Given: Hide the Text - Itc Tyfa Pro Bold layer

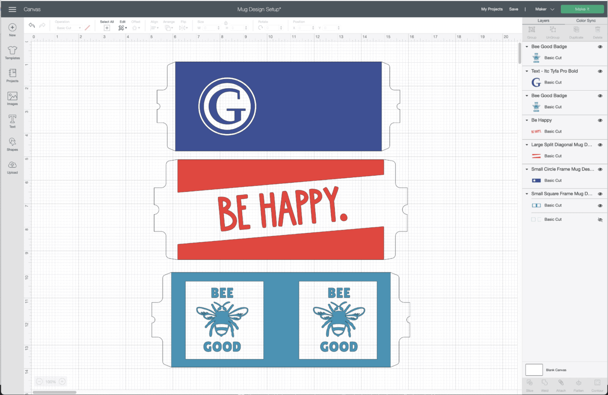Looking at the screenshot, I should coord(600,71).
